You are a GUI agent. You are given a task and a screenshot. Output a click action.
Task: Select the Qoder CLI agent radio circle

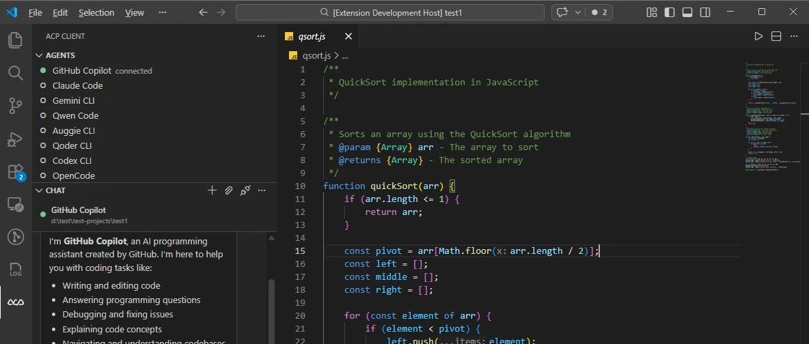(x=43, y=145)
